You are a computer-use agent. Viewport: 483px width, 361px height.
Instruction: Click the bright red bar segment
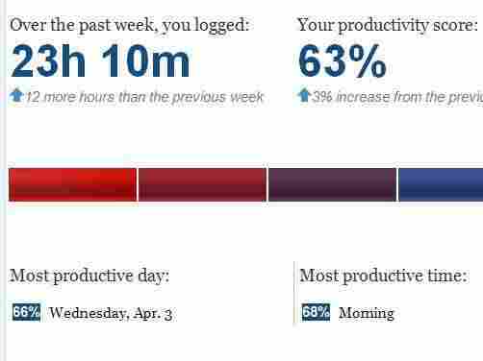(72, 184)
